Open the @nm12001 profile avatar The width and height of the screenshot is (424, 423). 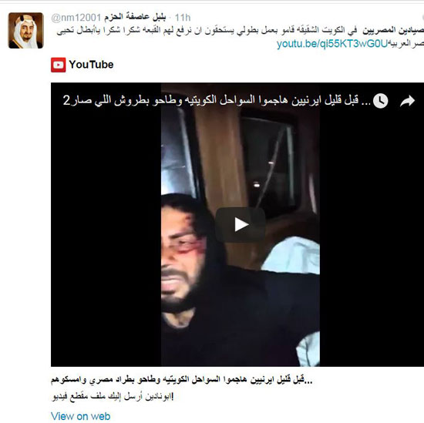pos(26,31)
